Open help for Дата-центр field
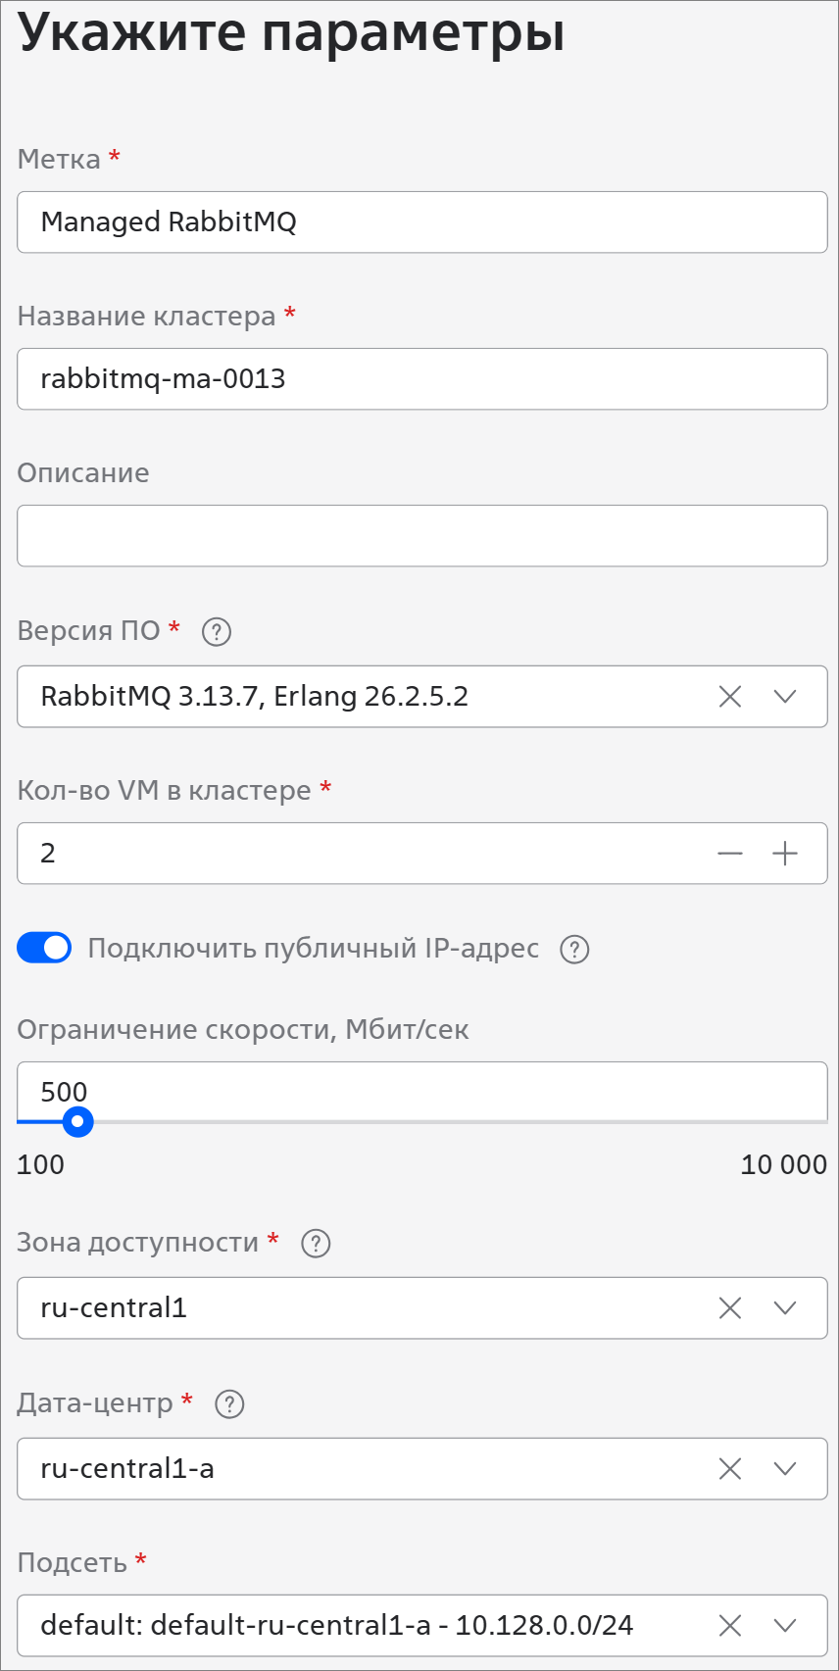 [x=229, y=1404]
